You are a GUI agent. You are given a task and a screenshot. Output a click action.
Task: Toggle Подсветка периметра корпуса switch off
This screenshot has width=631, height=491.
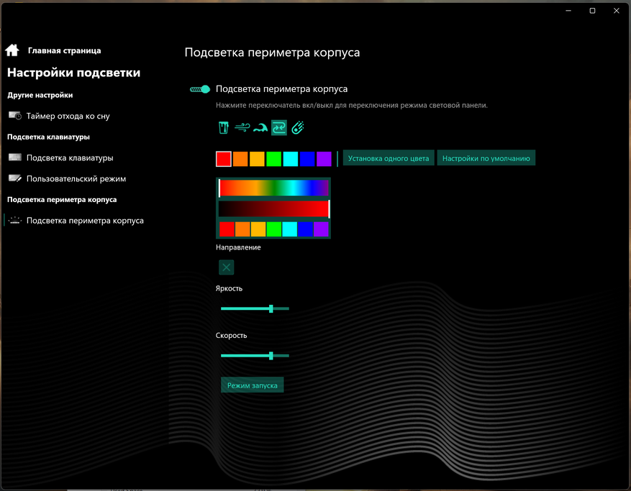[200, 89]
